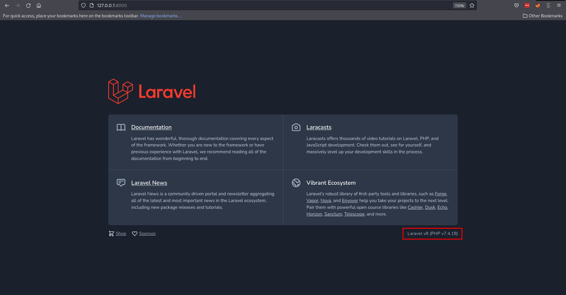566x295 pixels.
Task: Open the Cashier link
Action: (415, 207)
